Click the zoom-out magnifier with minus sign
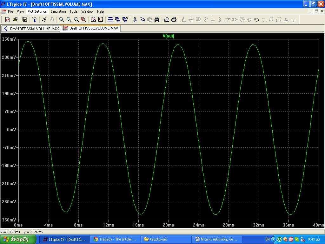 click(x=76, y=20)
